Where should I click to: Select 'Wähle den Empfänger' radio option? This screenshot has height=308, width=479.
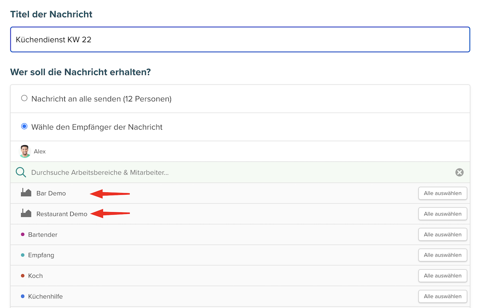pyautogui.click(x=24, y=126)
